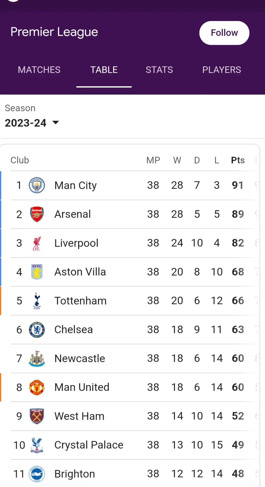Tap the West Ham crest icon
Viewport: 265px width, 487px height.
[37, 416]
